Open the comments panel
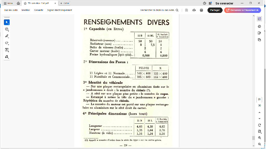Screen dimensions: 266x149 [x=259, y=26]
